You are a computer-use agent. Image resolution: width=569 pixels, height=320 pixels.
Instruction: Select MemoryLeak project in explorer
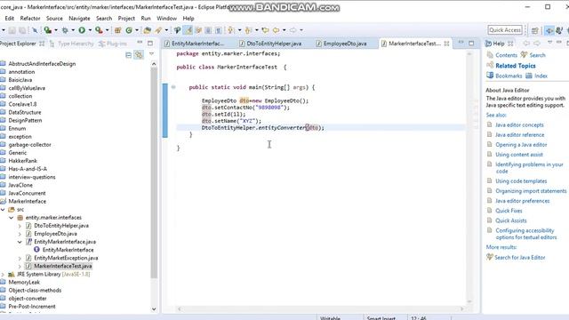coord(24,283)
